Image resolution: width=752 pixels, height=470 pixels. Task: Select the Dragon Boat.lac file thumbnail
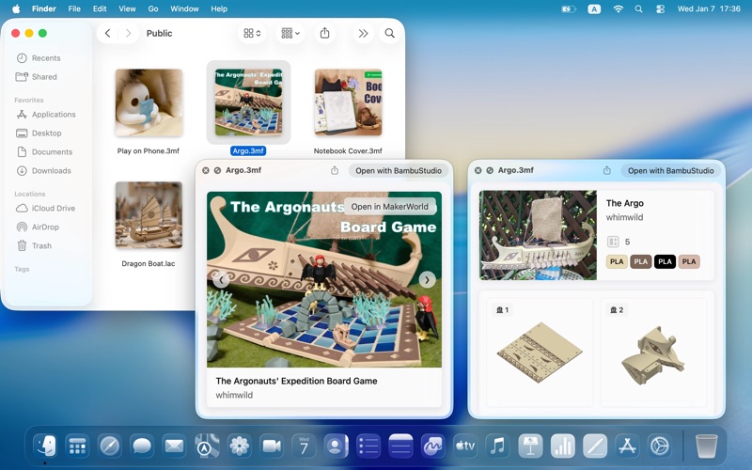click(149, 215)
